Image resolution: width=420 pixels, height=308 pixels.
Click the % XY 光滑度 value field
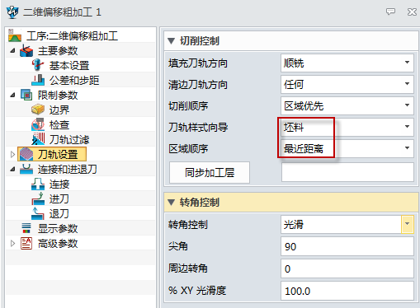coord(347,291)
